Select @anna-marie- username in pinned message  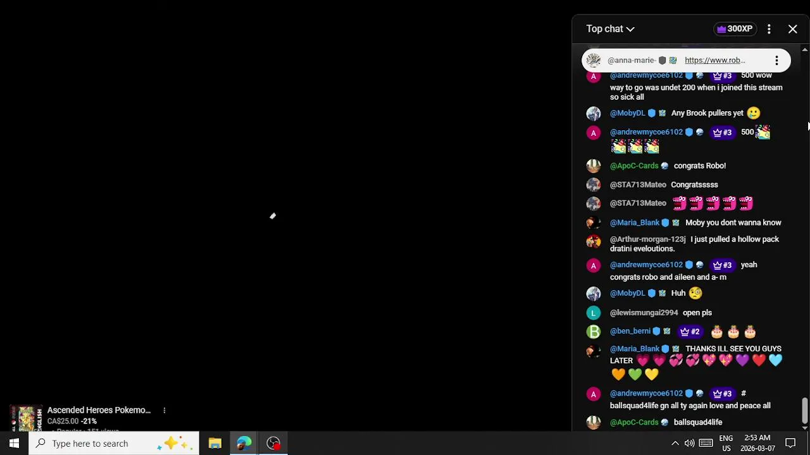631,60
